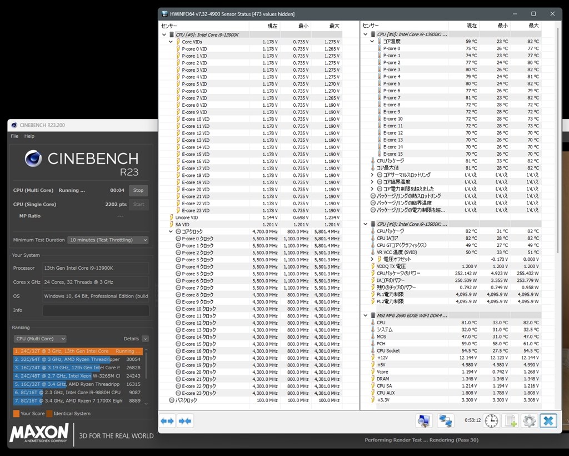The width and height of the screenshot is (569, 456).
Task: Click the Identical System brown legend swatch
Action: [49, 414]
